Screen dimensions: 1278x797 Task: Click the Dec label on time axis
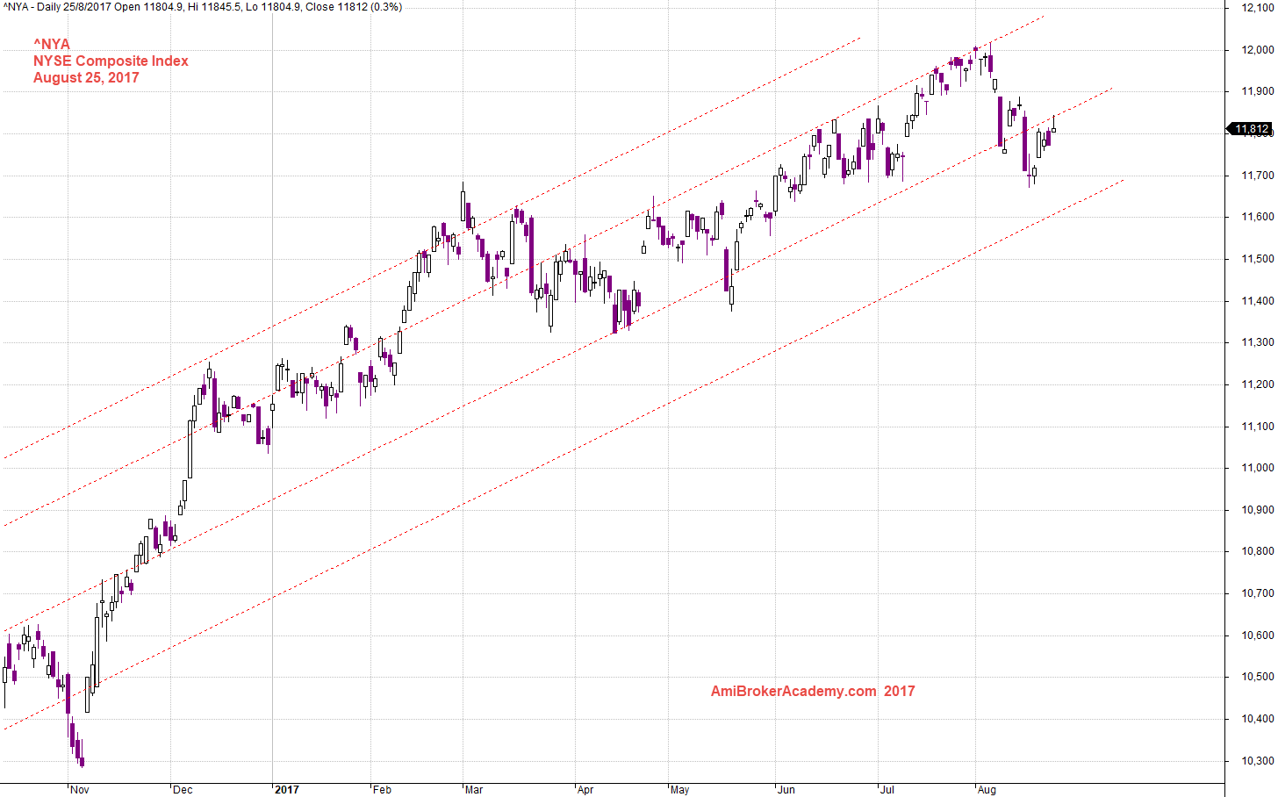point(183,790)
